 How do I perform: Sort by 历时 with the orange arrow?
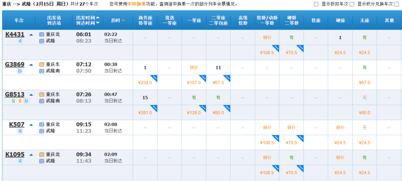pyautogui.click(x=123, y=20)
